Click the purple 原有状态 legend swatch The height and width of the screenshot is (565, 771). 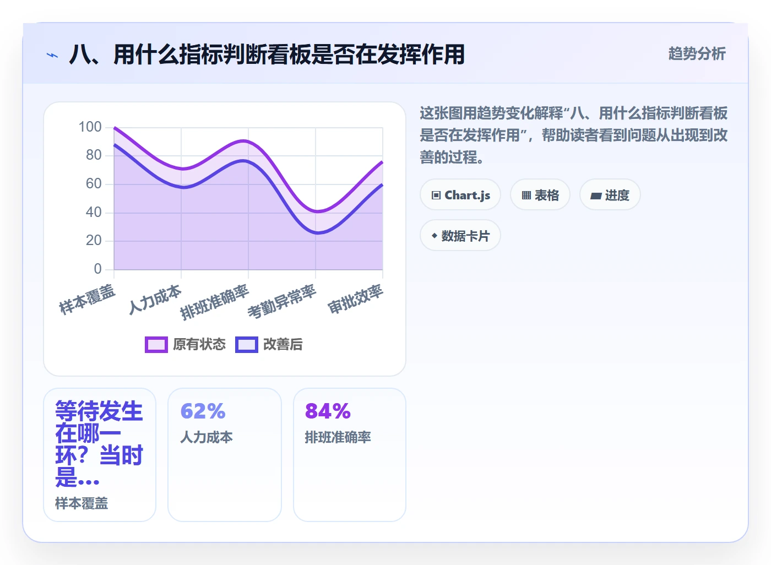(x=156, y=345)
